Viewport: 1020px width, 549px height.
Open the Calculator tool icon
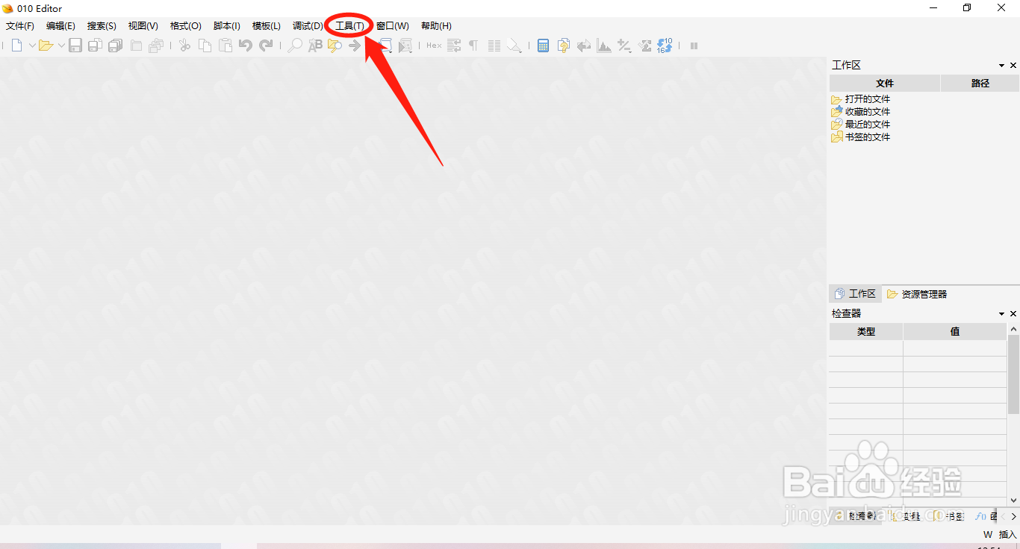point(544,46)
